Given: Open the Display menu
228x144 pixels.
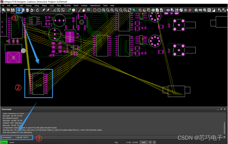Looking at the screenshot, I should pyautogui.click(x=29, y=6).
